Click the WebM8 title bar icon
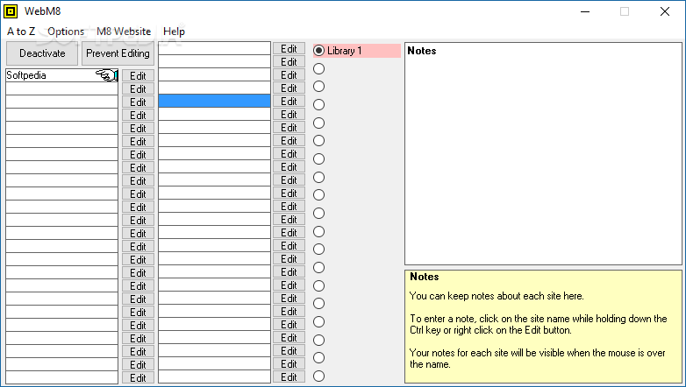 (11, 11)
